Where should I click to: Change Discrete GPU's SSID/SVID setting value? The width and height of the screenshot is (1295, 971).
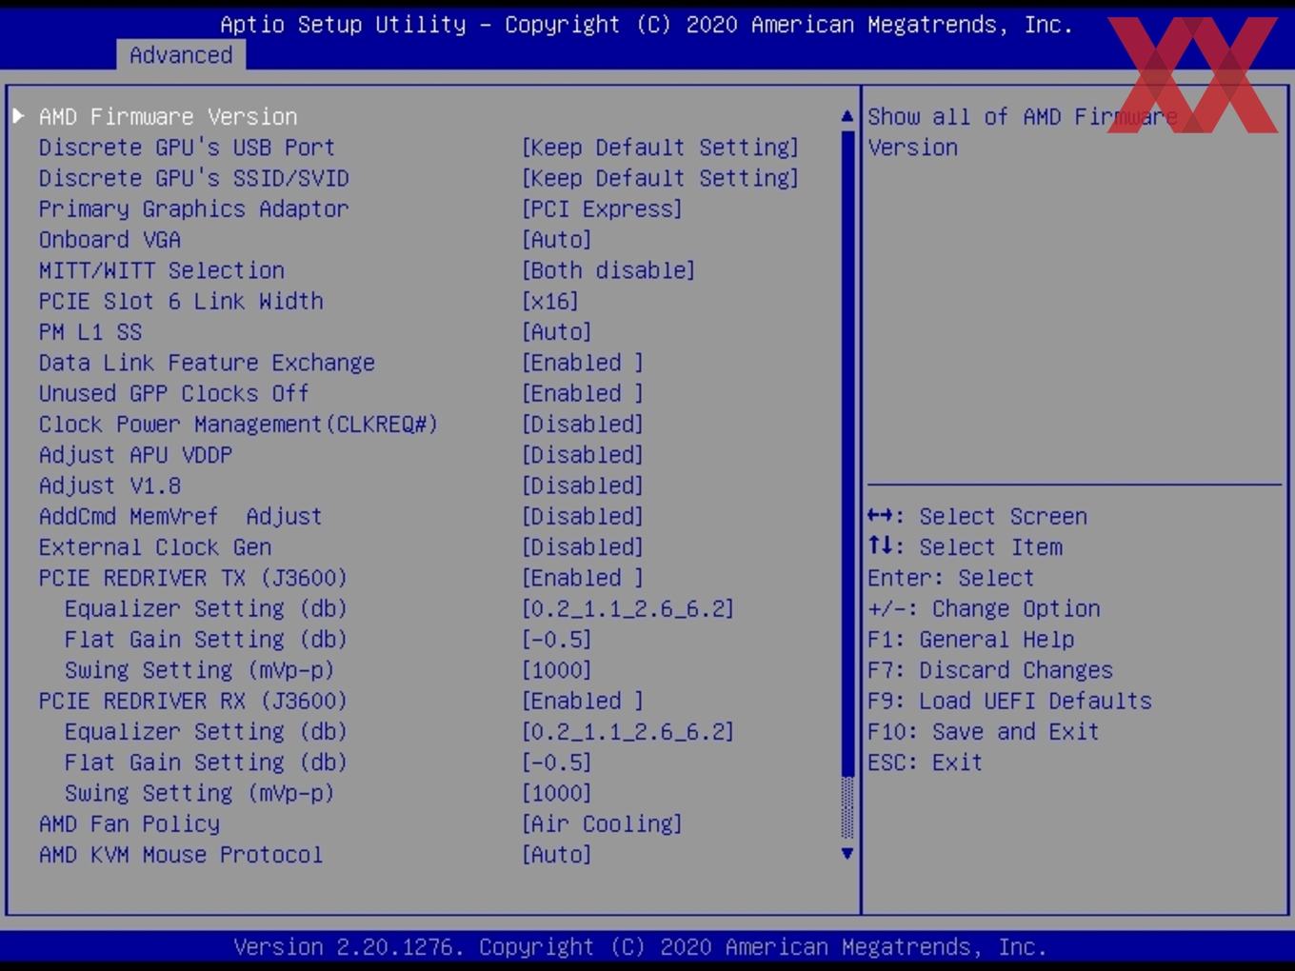660,178
